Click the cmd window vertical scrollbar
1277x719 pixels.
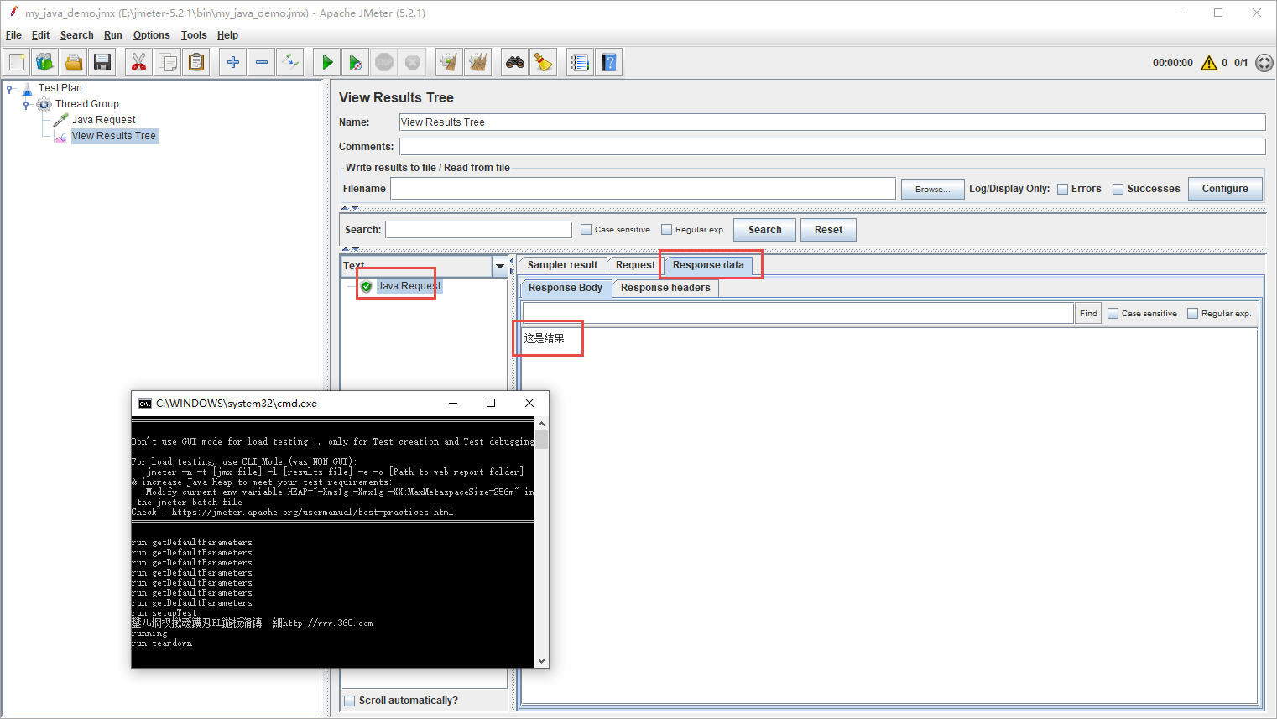[x=541, y=545]
